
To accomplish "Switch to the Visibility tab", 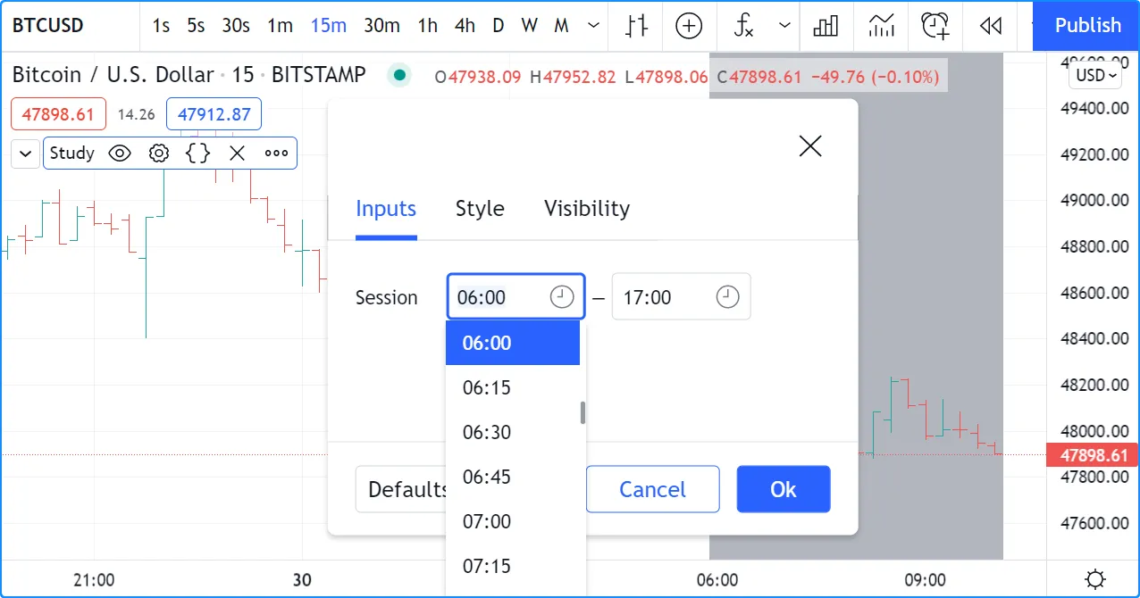I will pos(587,209).
